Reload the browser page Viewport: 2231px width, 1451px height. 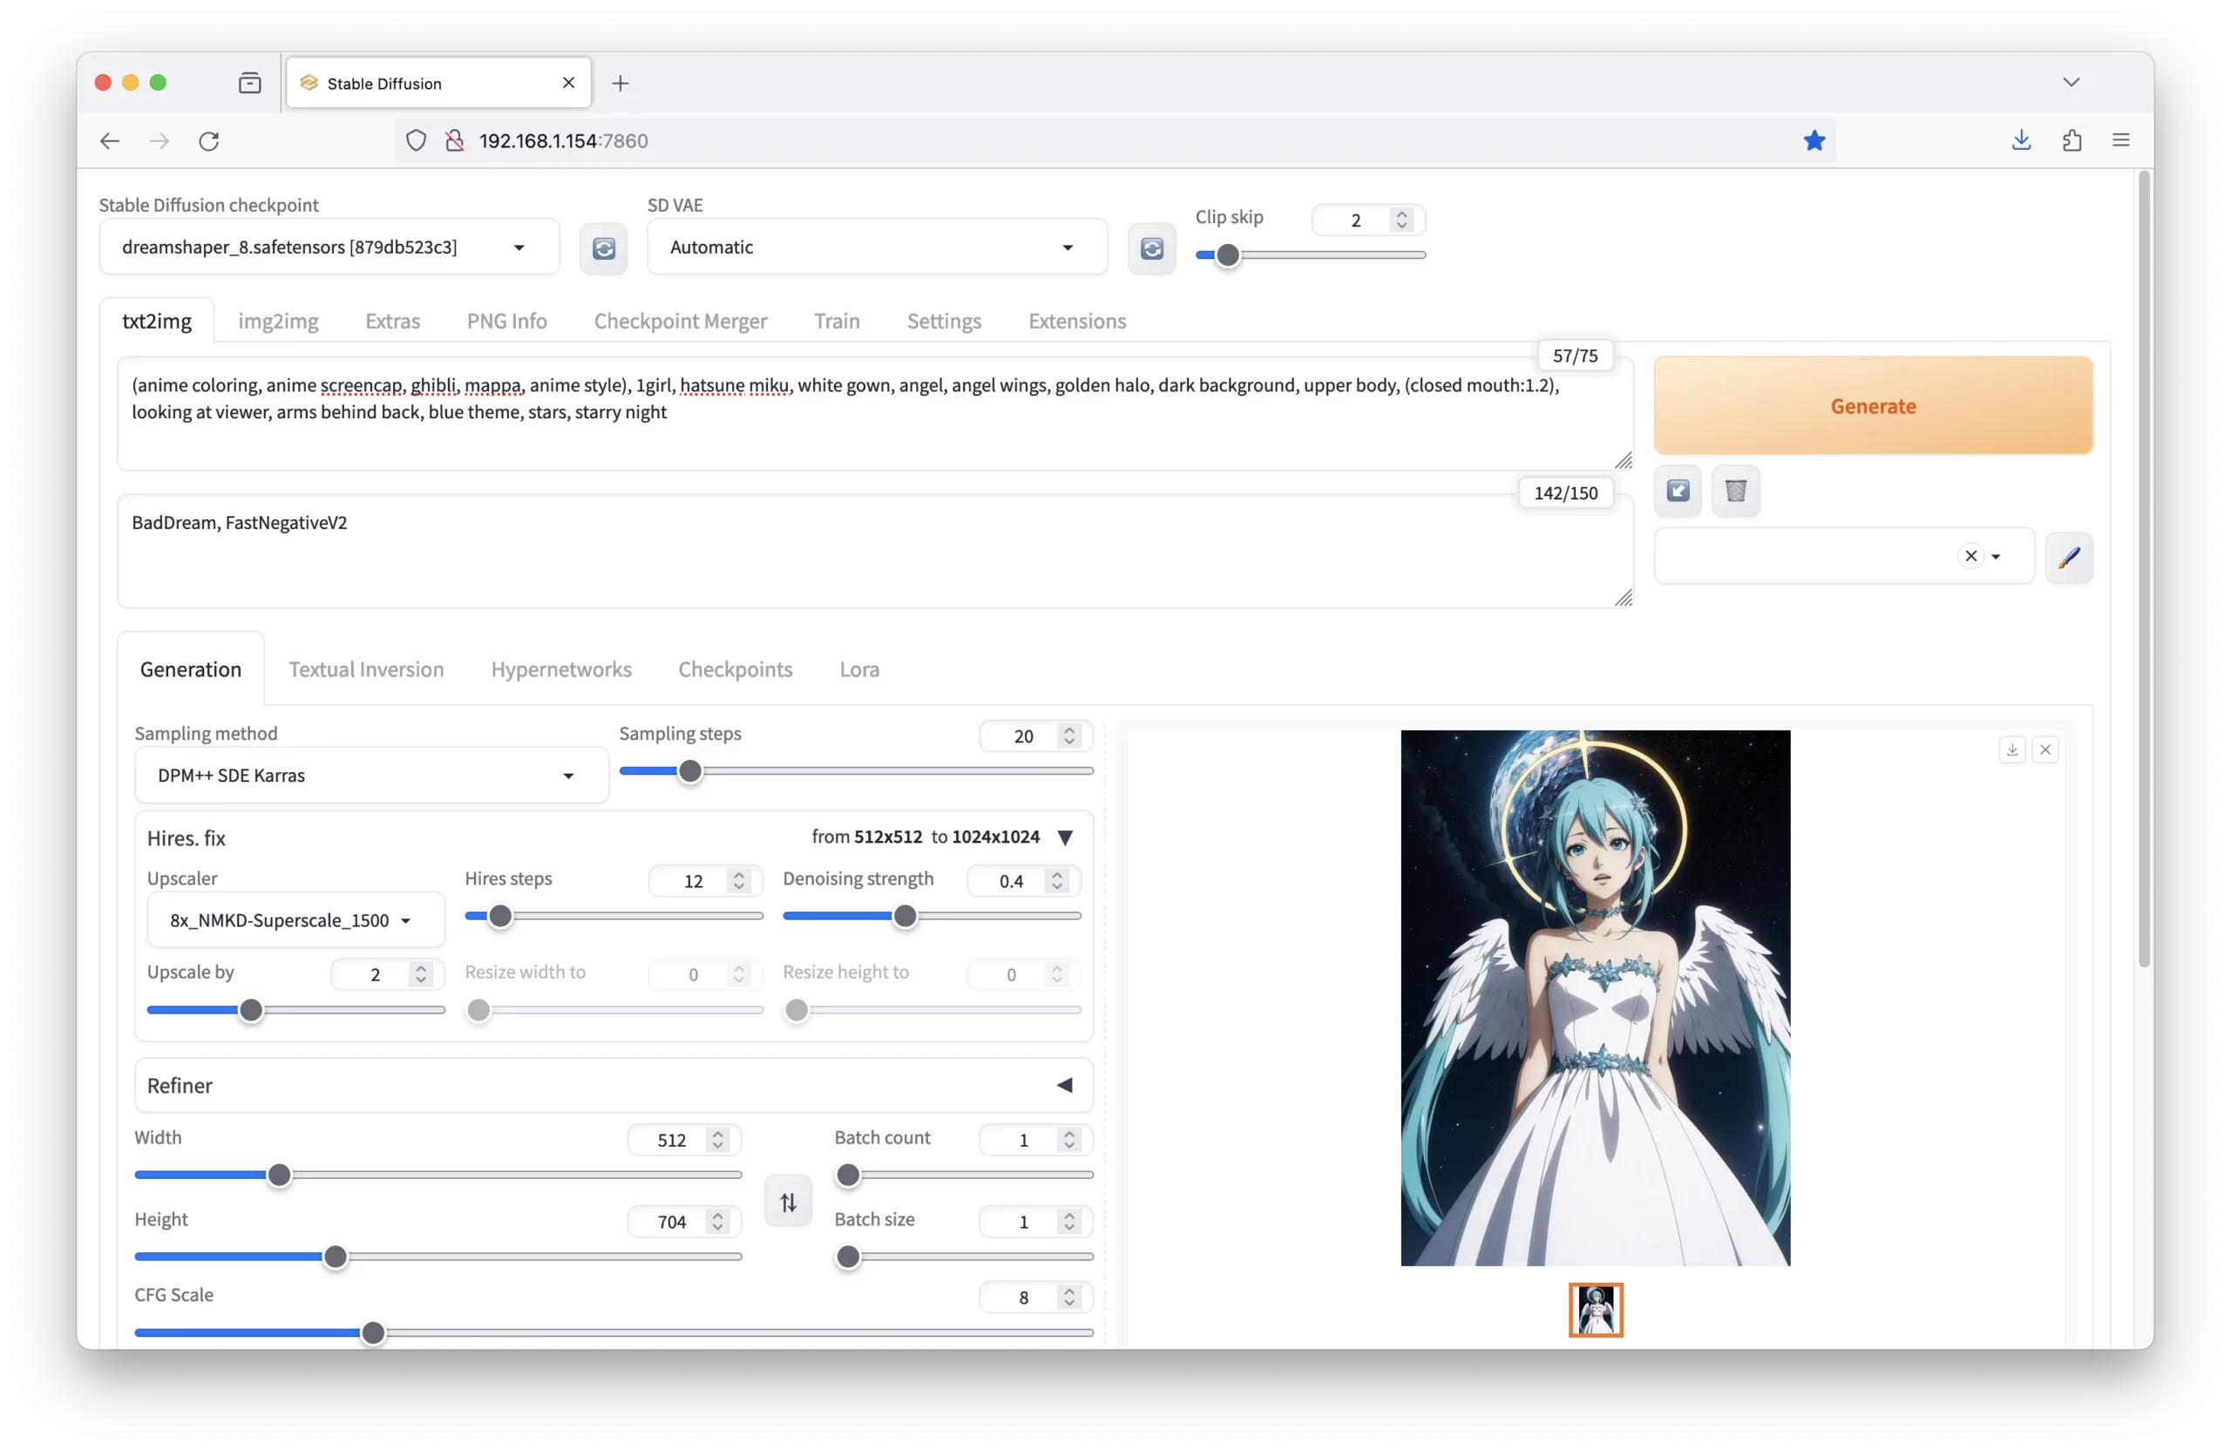click(209, 140)
